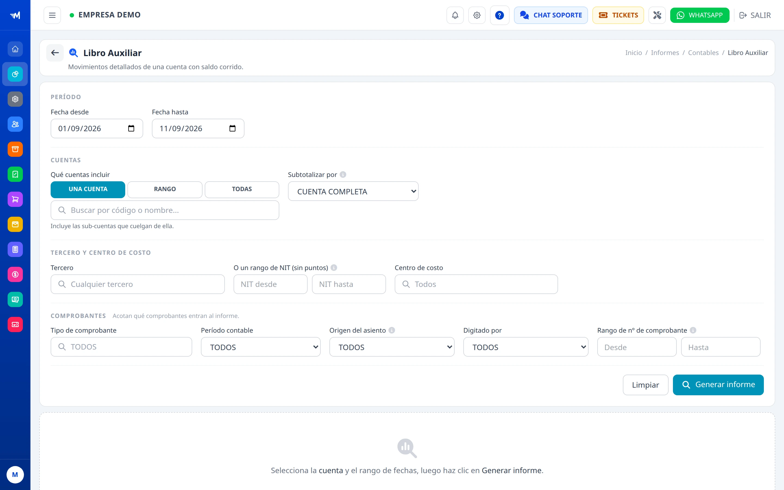Image resolution: width=784 pixels, height=490 pixels.
Task: Open Período contable dropdown
Action: (261, 347)
